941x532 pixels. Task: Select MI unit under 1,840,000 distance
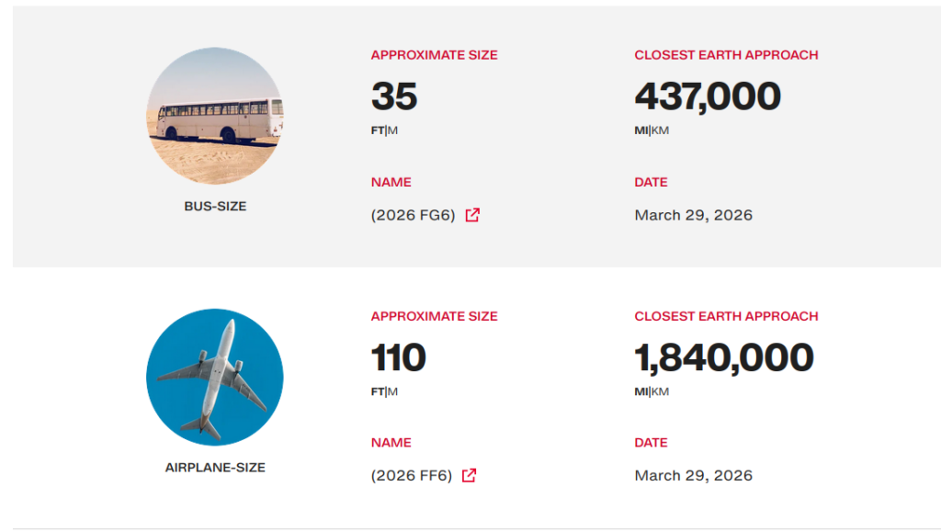[641, 391]
